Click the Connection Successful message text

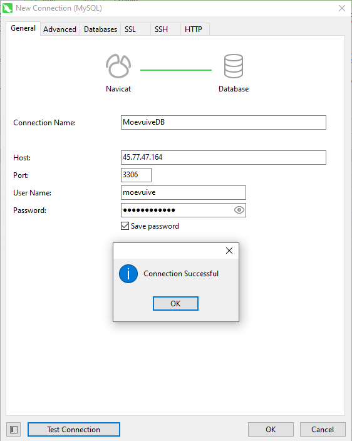[181, 274]
